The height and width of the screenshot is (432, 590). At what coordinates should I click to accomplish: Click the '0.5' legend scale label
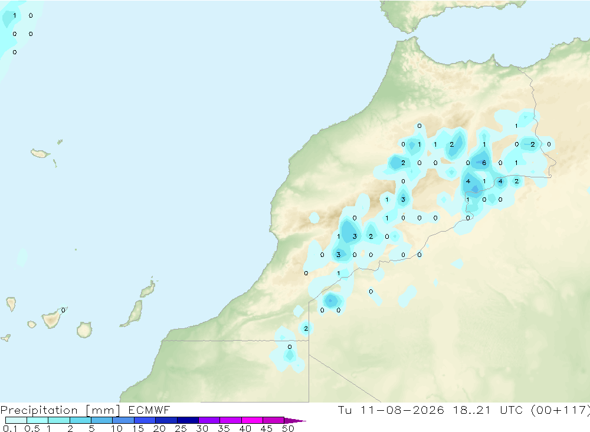(x=32, y=428)
